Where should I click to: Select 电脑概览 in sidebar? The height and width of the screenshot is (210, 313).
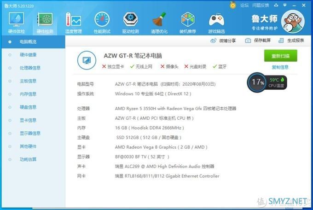(x=33, y=42)
